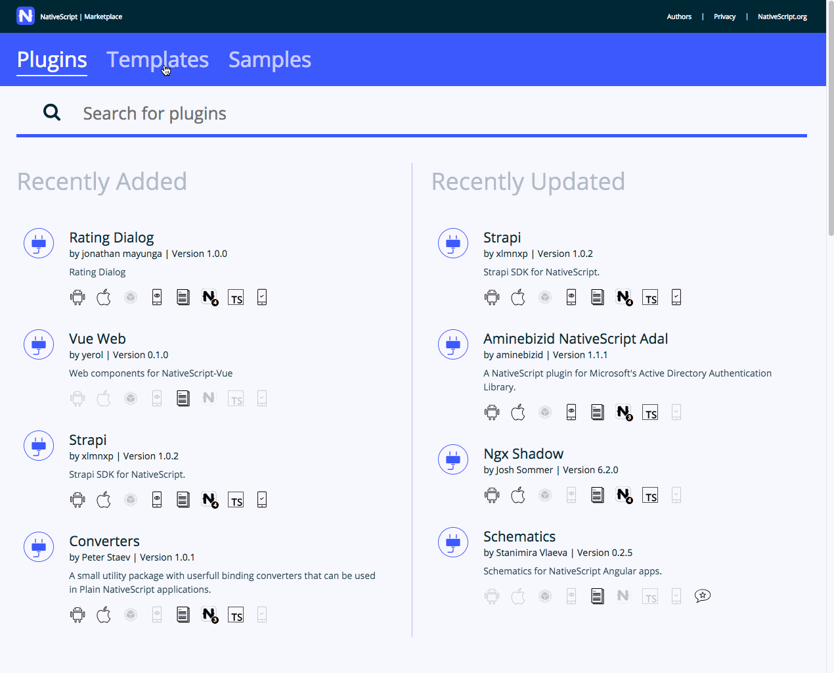The image size is (834, 673).
Task: Open the Aminebizid NativeScript Adal title
Action: (x=576, y=338)
